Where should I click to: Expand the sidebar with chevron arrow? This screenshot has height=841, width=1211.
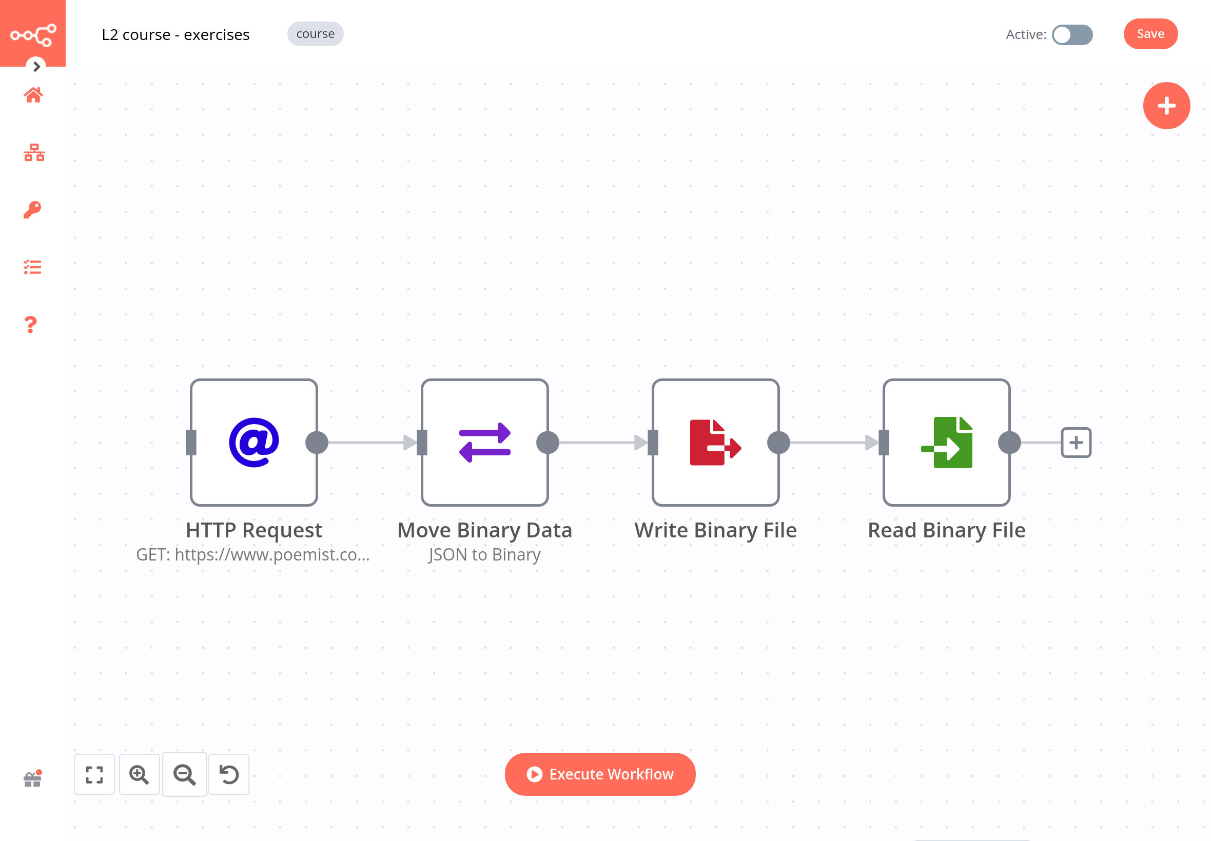pos(36,66)
